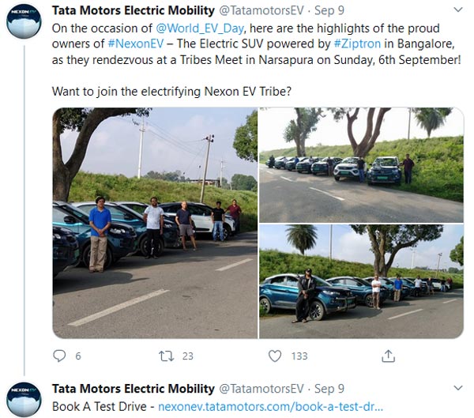Expand the second tweet's options chevron
Viewport: 474px width, 418px height.
(x=458, y=389)
